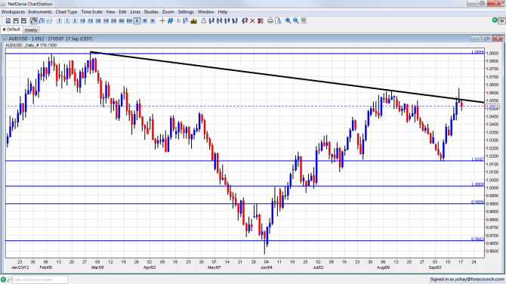The width and height of the screenshot is (506, 284).
Task: Click the zoom in magnifier icon
Action: (288, 20)
